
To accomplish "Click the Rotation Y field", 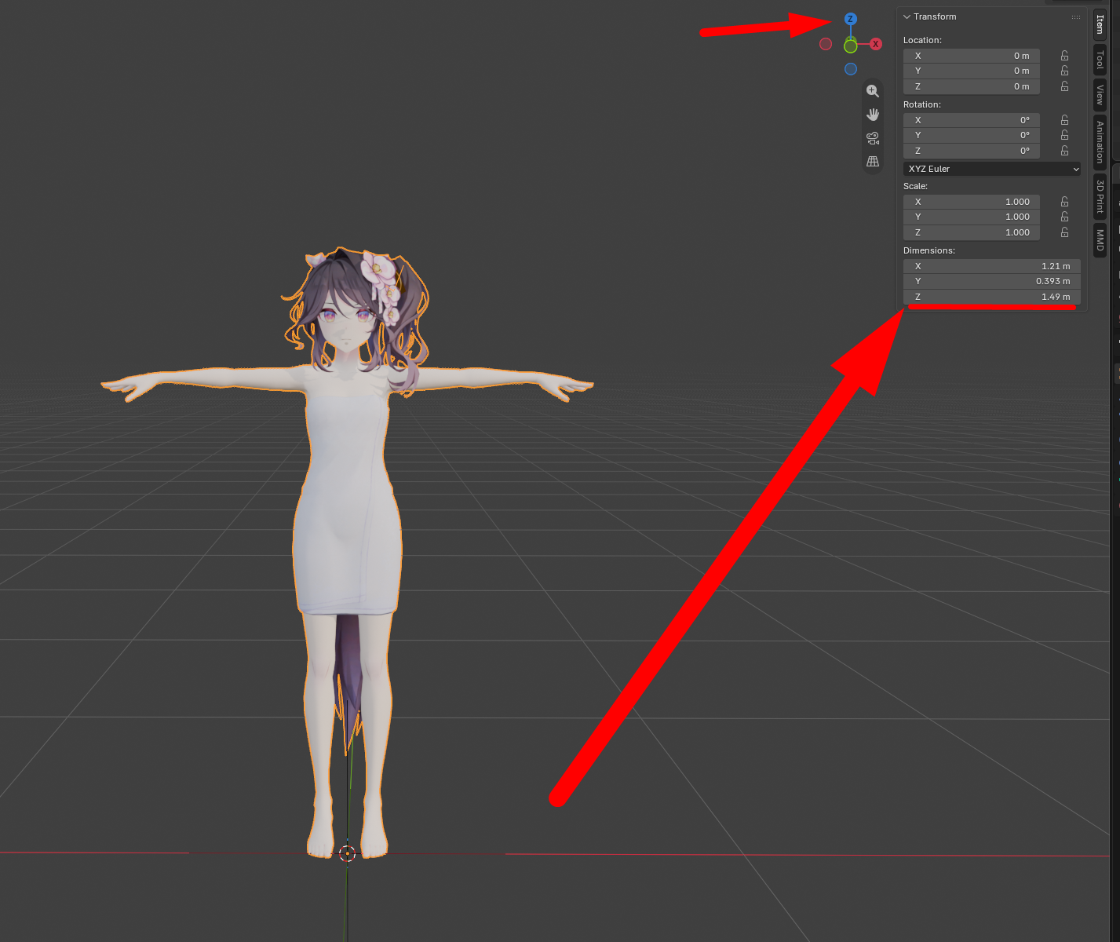I will pos(972,135).
